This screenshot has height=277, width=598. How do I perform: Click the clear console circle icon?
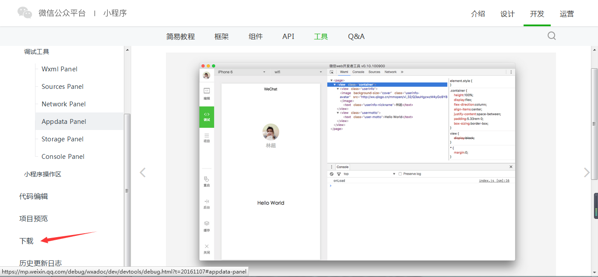pyautogui.click(x=331, y=174)
